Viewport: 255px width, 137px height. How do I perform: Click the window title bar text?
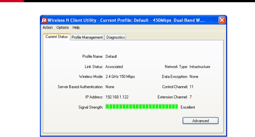[126, 20]
